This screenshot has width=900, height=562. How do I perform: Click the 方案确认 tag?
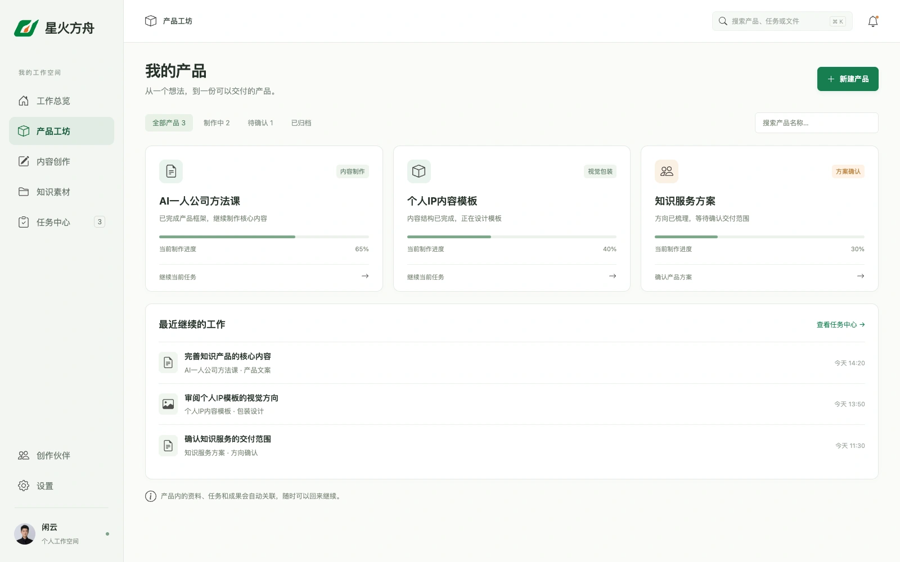[848, 171]
